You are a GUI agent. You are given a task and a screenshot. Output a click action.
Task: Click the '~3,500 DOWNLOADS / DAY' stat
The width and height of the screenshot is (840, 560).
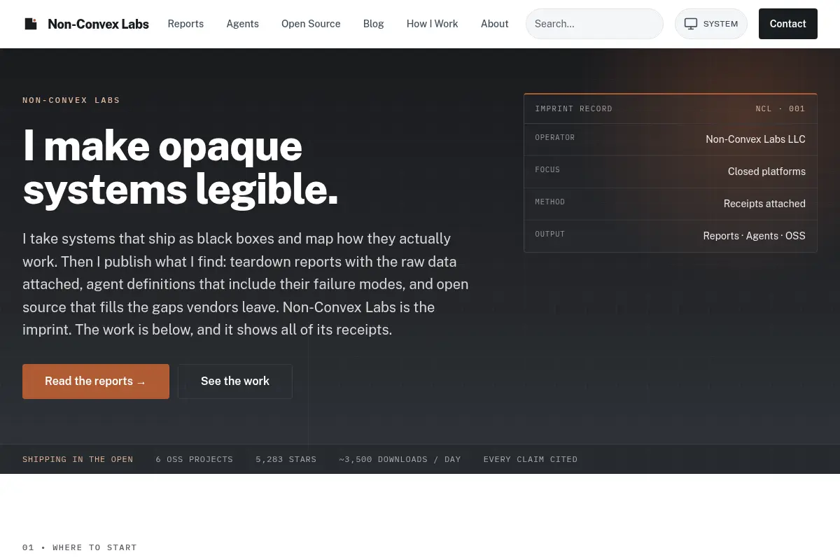400,459
